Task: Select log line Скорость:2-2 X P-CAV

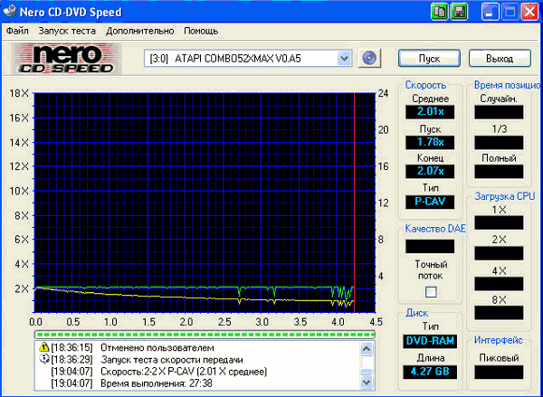Action: (184, 372)
